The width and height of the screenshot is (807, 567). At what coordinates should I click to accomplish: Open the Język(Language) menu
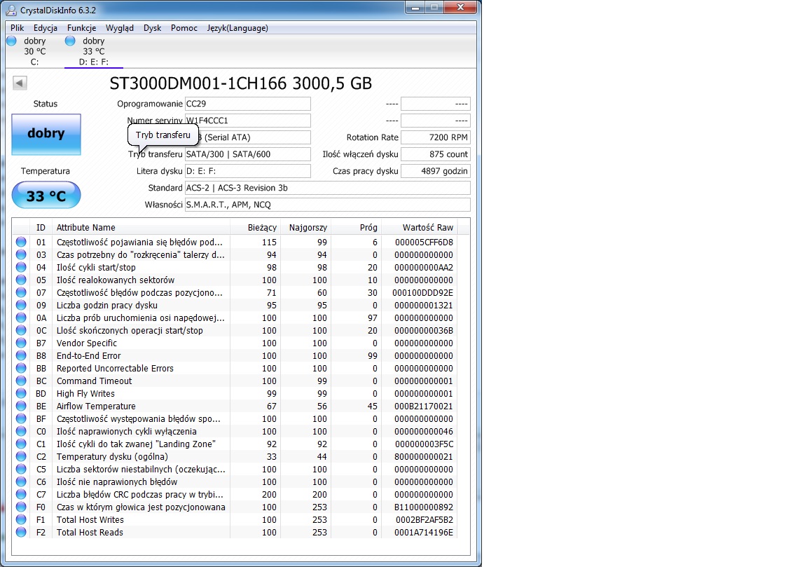pyautogui.click(x=237, y=28)
